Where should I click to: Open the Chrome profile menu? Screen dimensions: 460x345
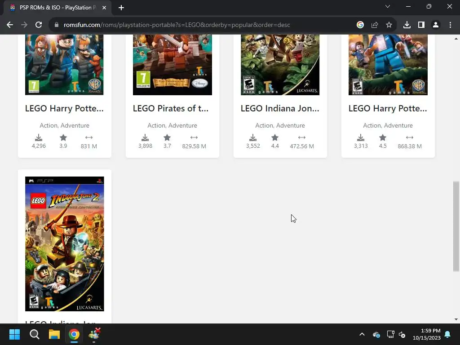[436, 25]
